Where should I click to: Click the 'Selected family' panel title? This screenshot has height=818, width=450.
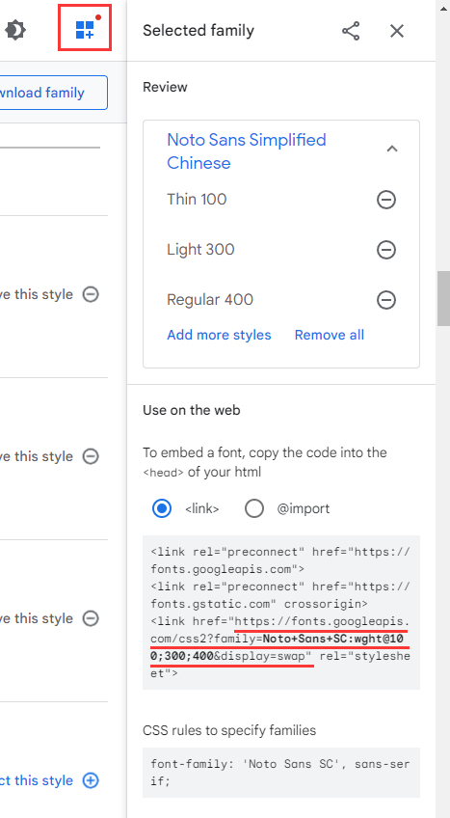point(199,30)
